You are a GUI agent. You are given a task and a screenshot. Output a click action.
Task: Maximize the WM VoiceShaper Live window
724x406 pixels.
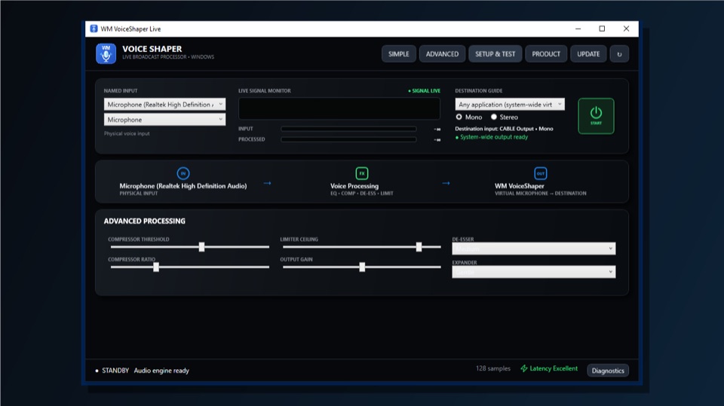(602, 29)
